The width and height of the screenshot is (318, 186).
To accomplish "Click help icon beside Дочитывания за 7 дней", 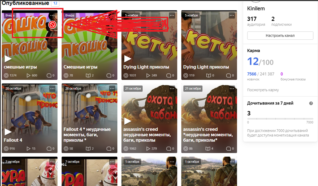I will (x=311, y=103).
